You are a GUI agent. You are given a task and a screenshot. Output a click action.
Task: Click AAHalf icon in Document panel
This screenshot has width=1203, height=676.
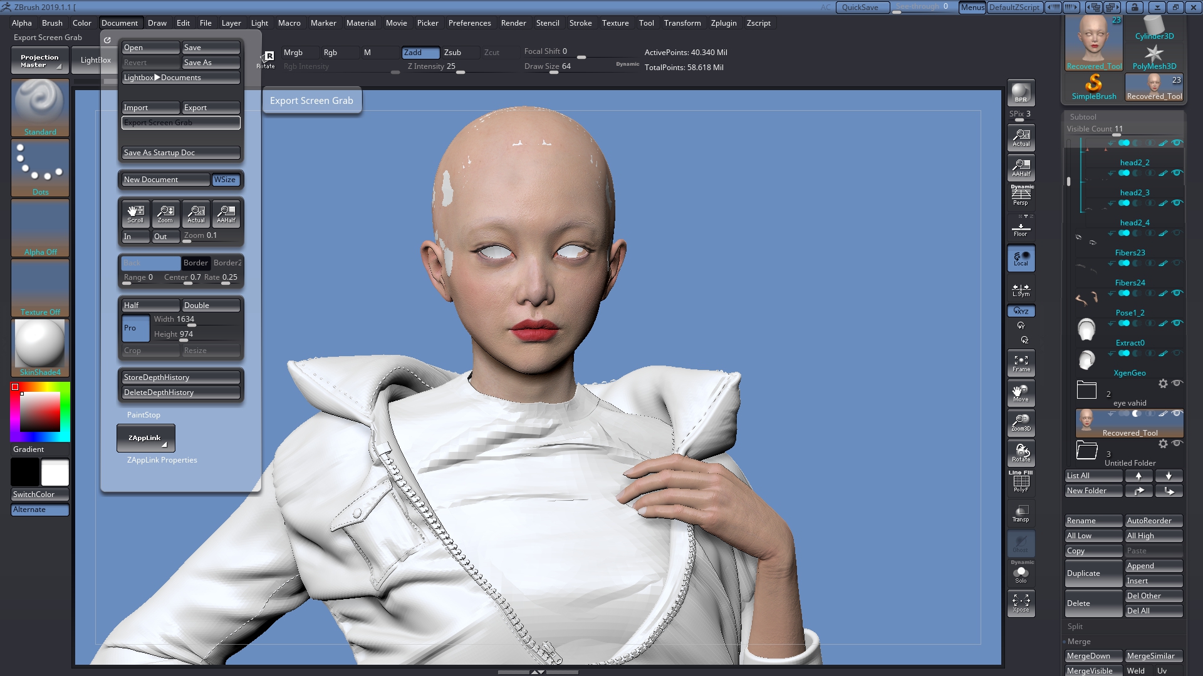pyautogui.click(x=226, y=213)
